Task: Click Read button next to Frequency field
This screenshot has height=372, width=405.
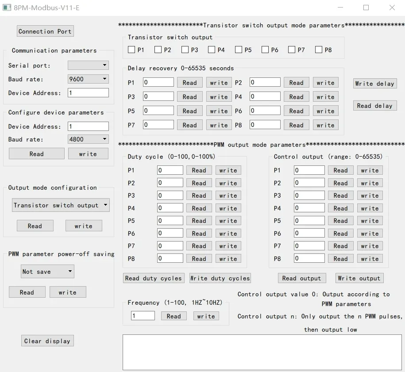Action: [174, 316]
